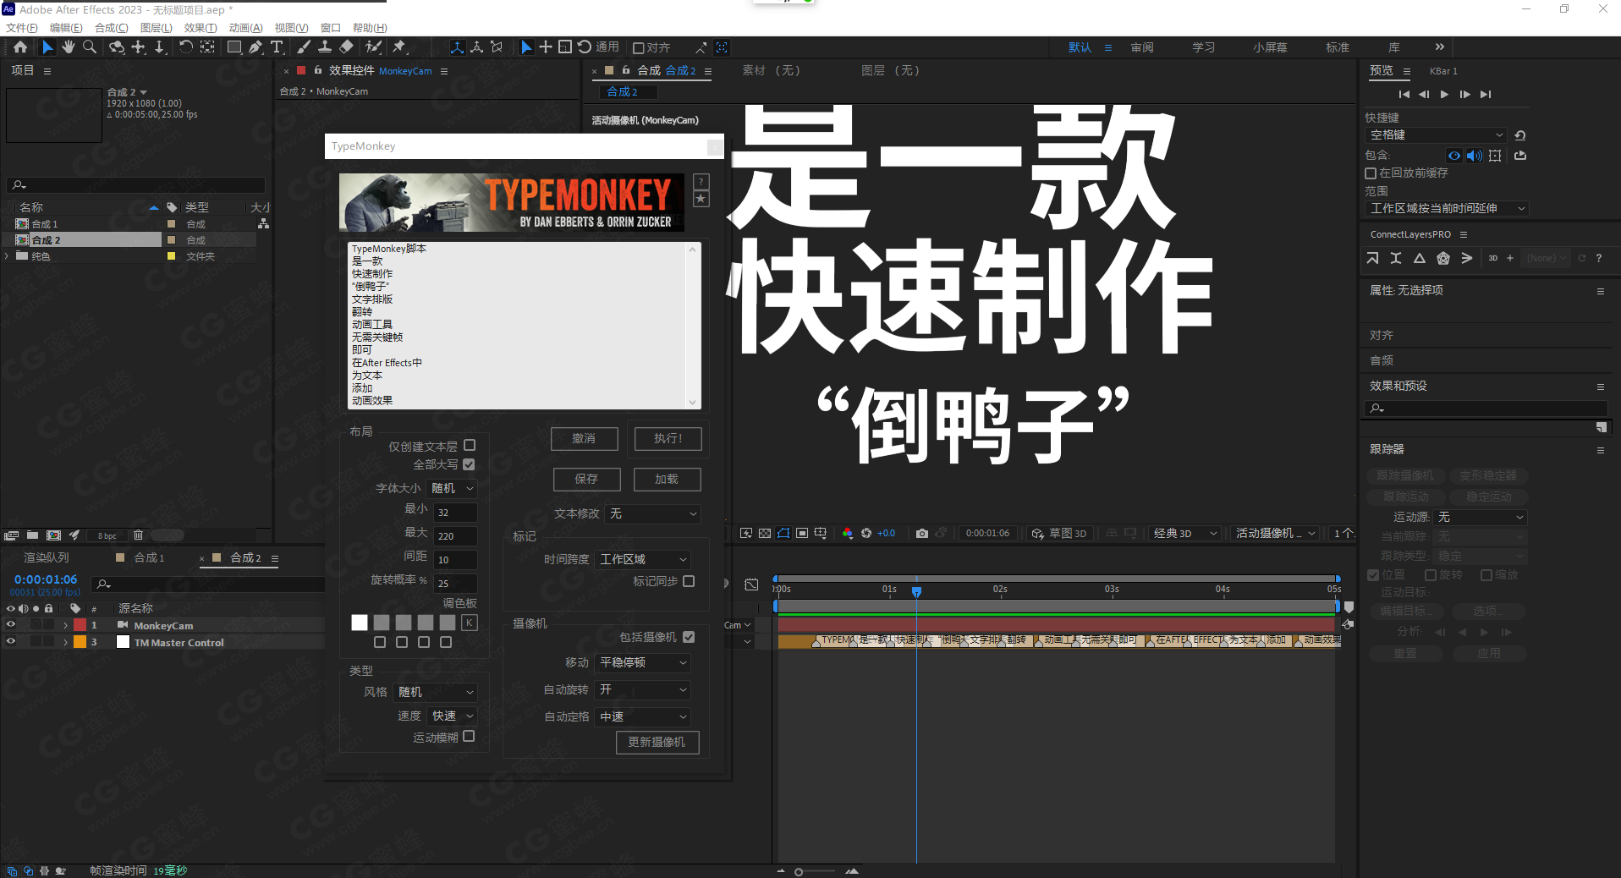Hide the TM Master Control layer

[x=11, y=642]
